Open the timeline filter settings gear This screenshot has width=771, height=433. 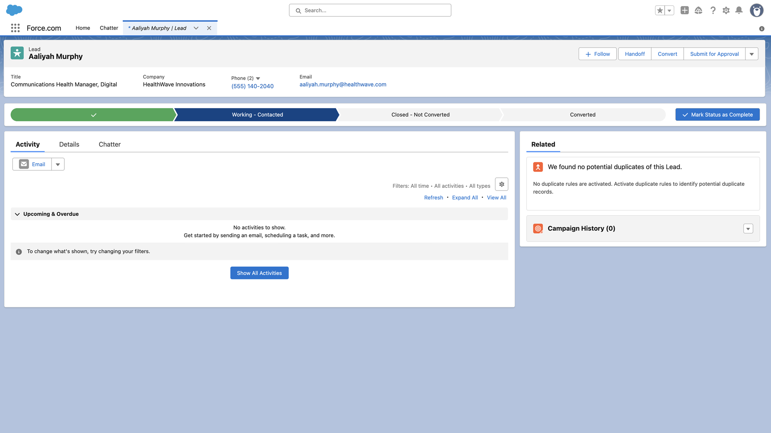(x=502, y=184)
